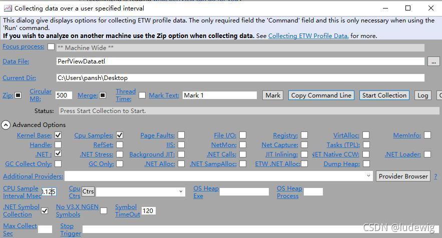Click the OS Heap Process input field
The width and height of the screenshot is (442, 238).
313,192
